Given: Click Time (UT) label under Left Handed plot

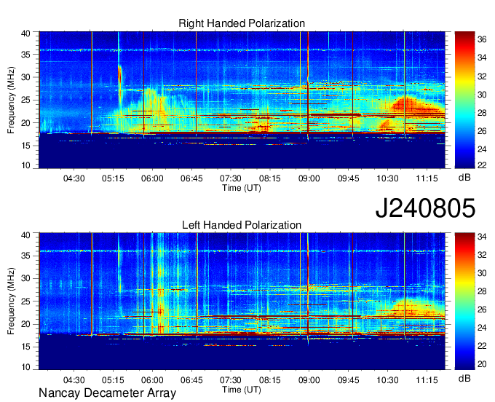Looking at the screenshot, I should pos(242,390).
